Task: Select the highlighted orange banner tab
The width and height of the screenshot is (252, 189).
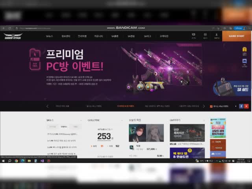Action: (126, 106)
